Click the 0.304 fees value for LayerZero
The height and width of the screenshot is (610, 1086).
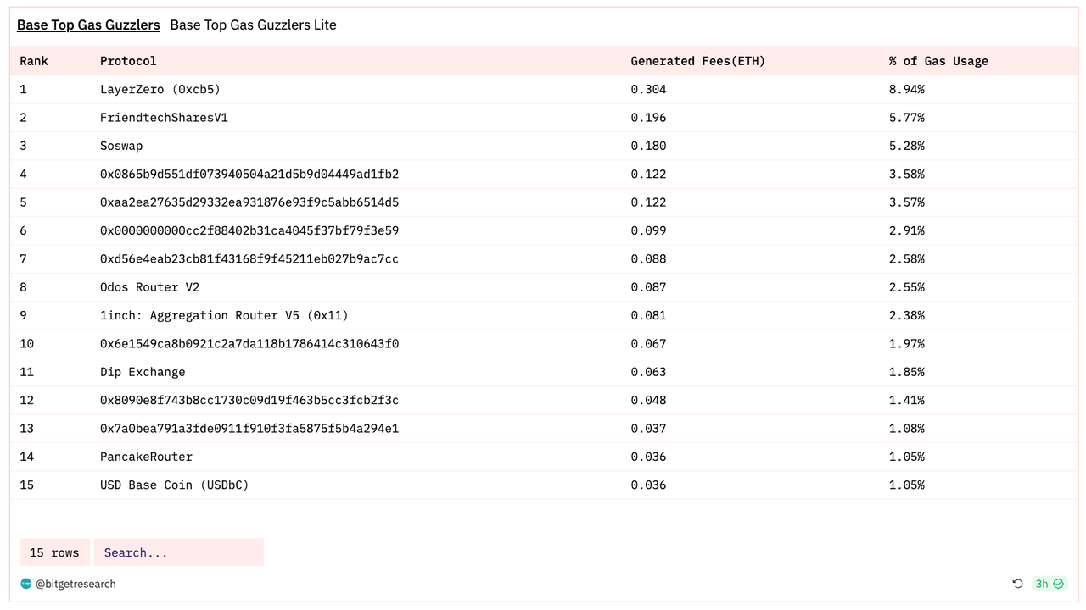[648, 89]
